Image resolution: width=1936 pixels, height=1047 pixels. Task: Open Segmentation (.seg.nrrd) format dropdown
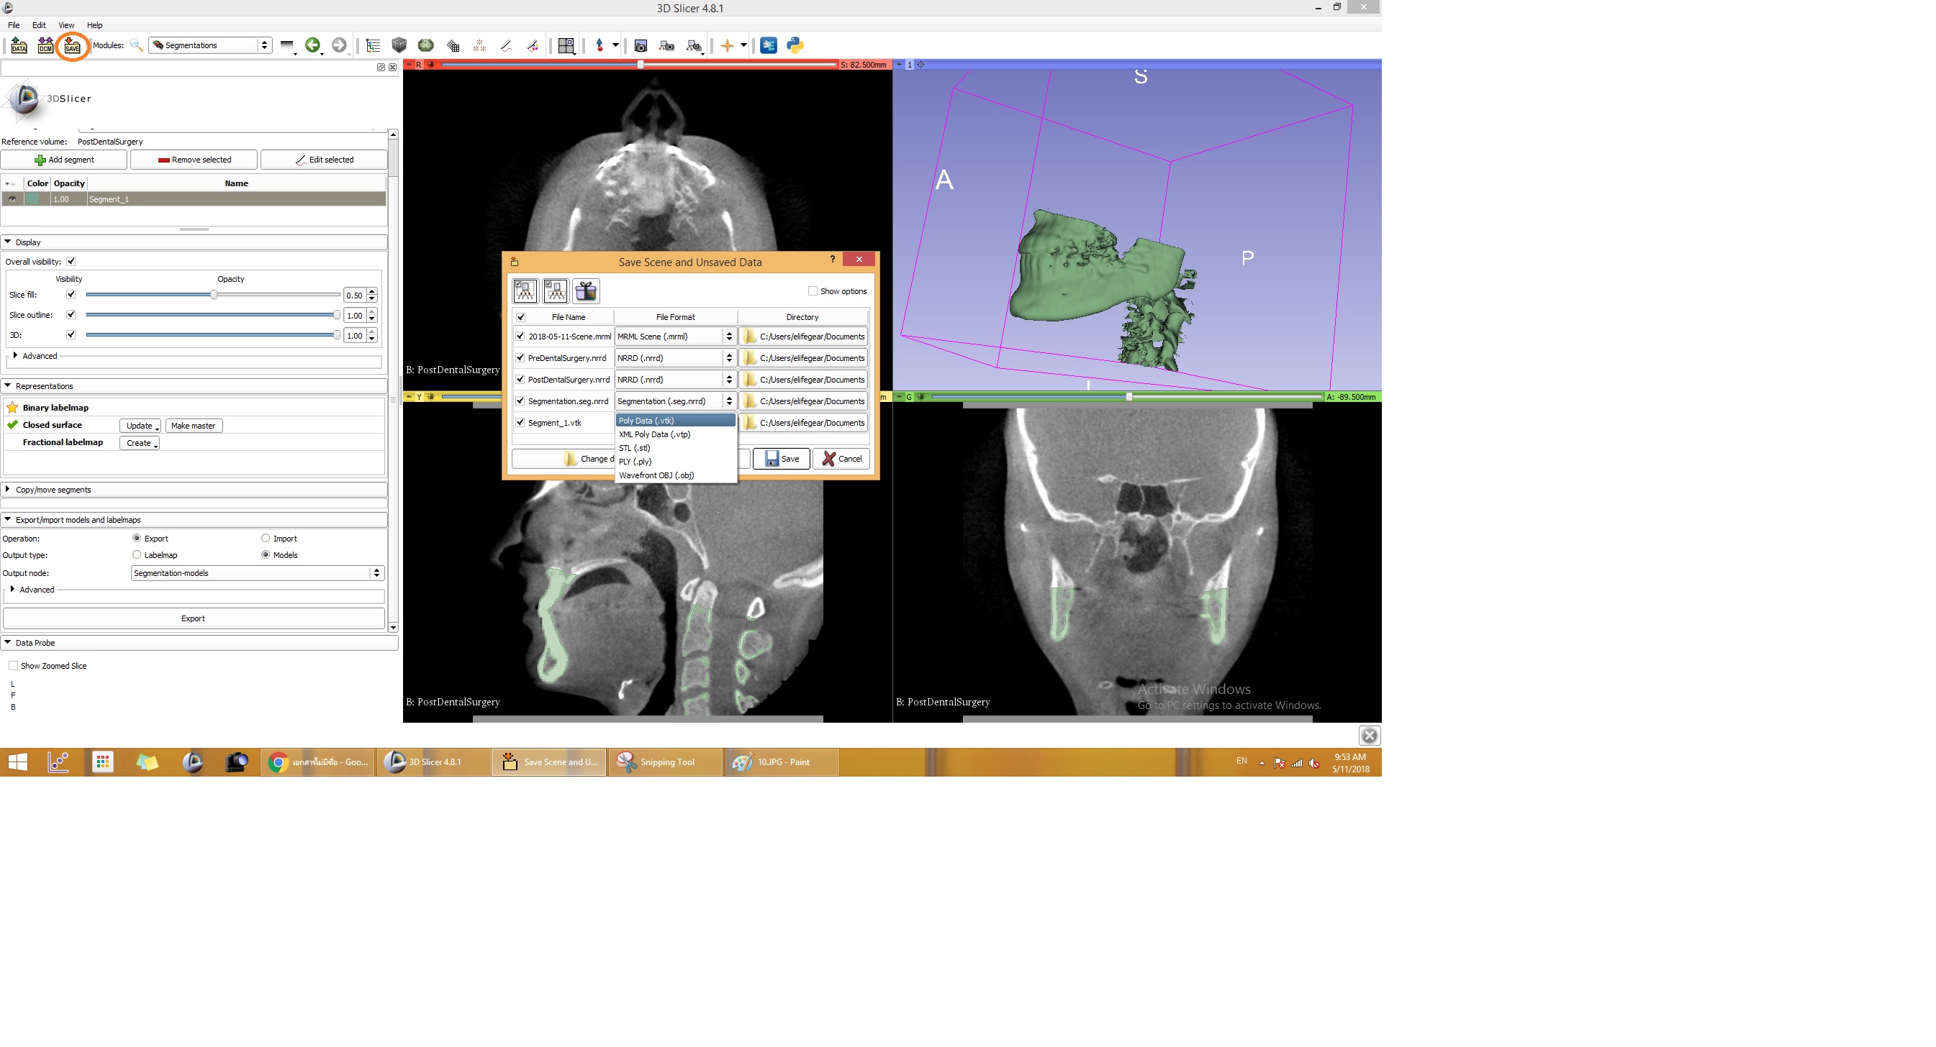point(675,401)
